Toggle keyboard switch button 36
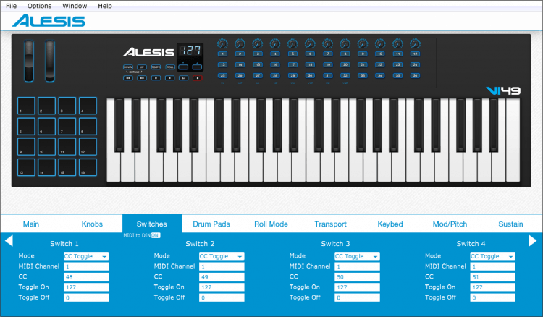This screenshot has width=543, height=317. point(415,75)
